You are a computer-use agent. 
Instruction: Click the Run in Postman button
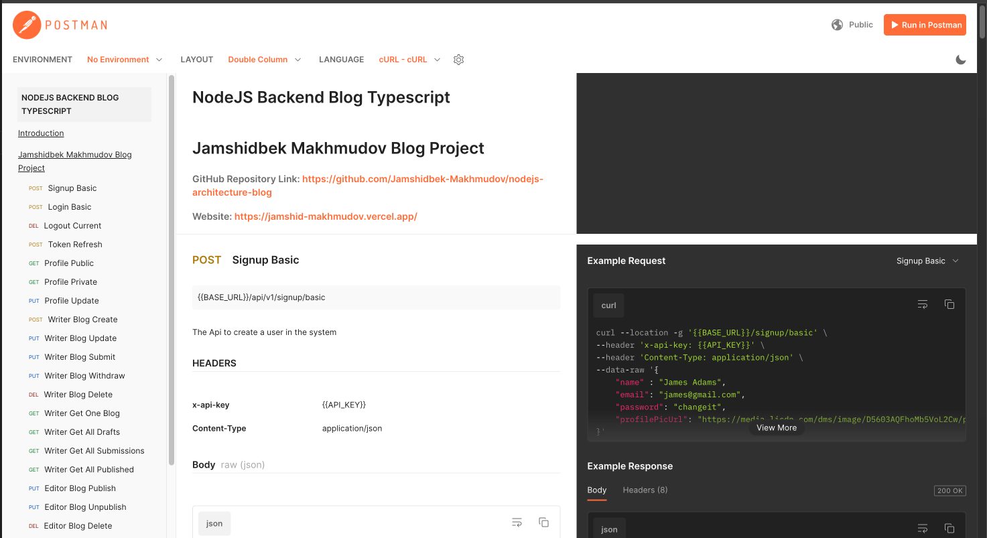point(925,24)
